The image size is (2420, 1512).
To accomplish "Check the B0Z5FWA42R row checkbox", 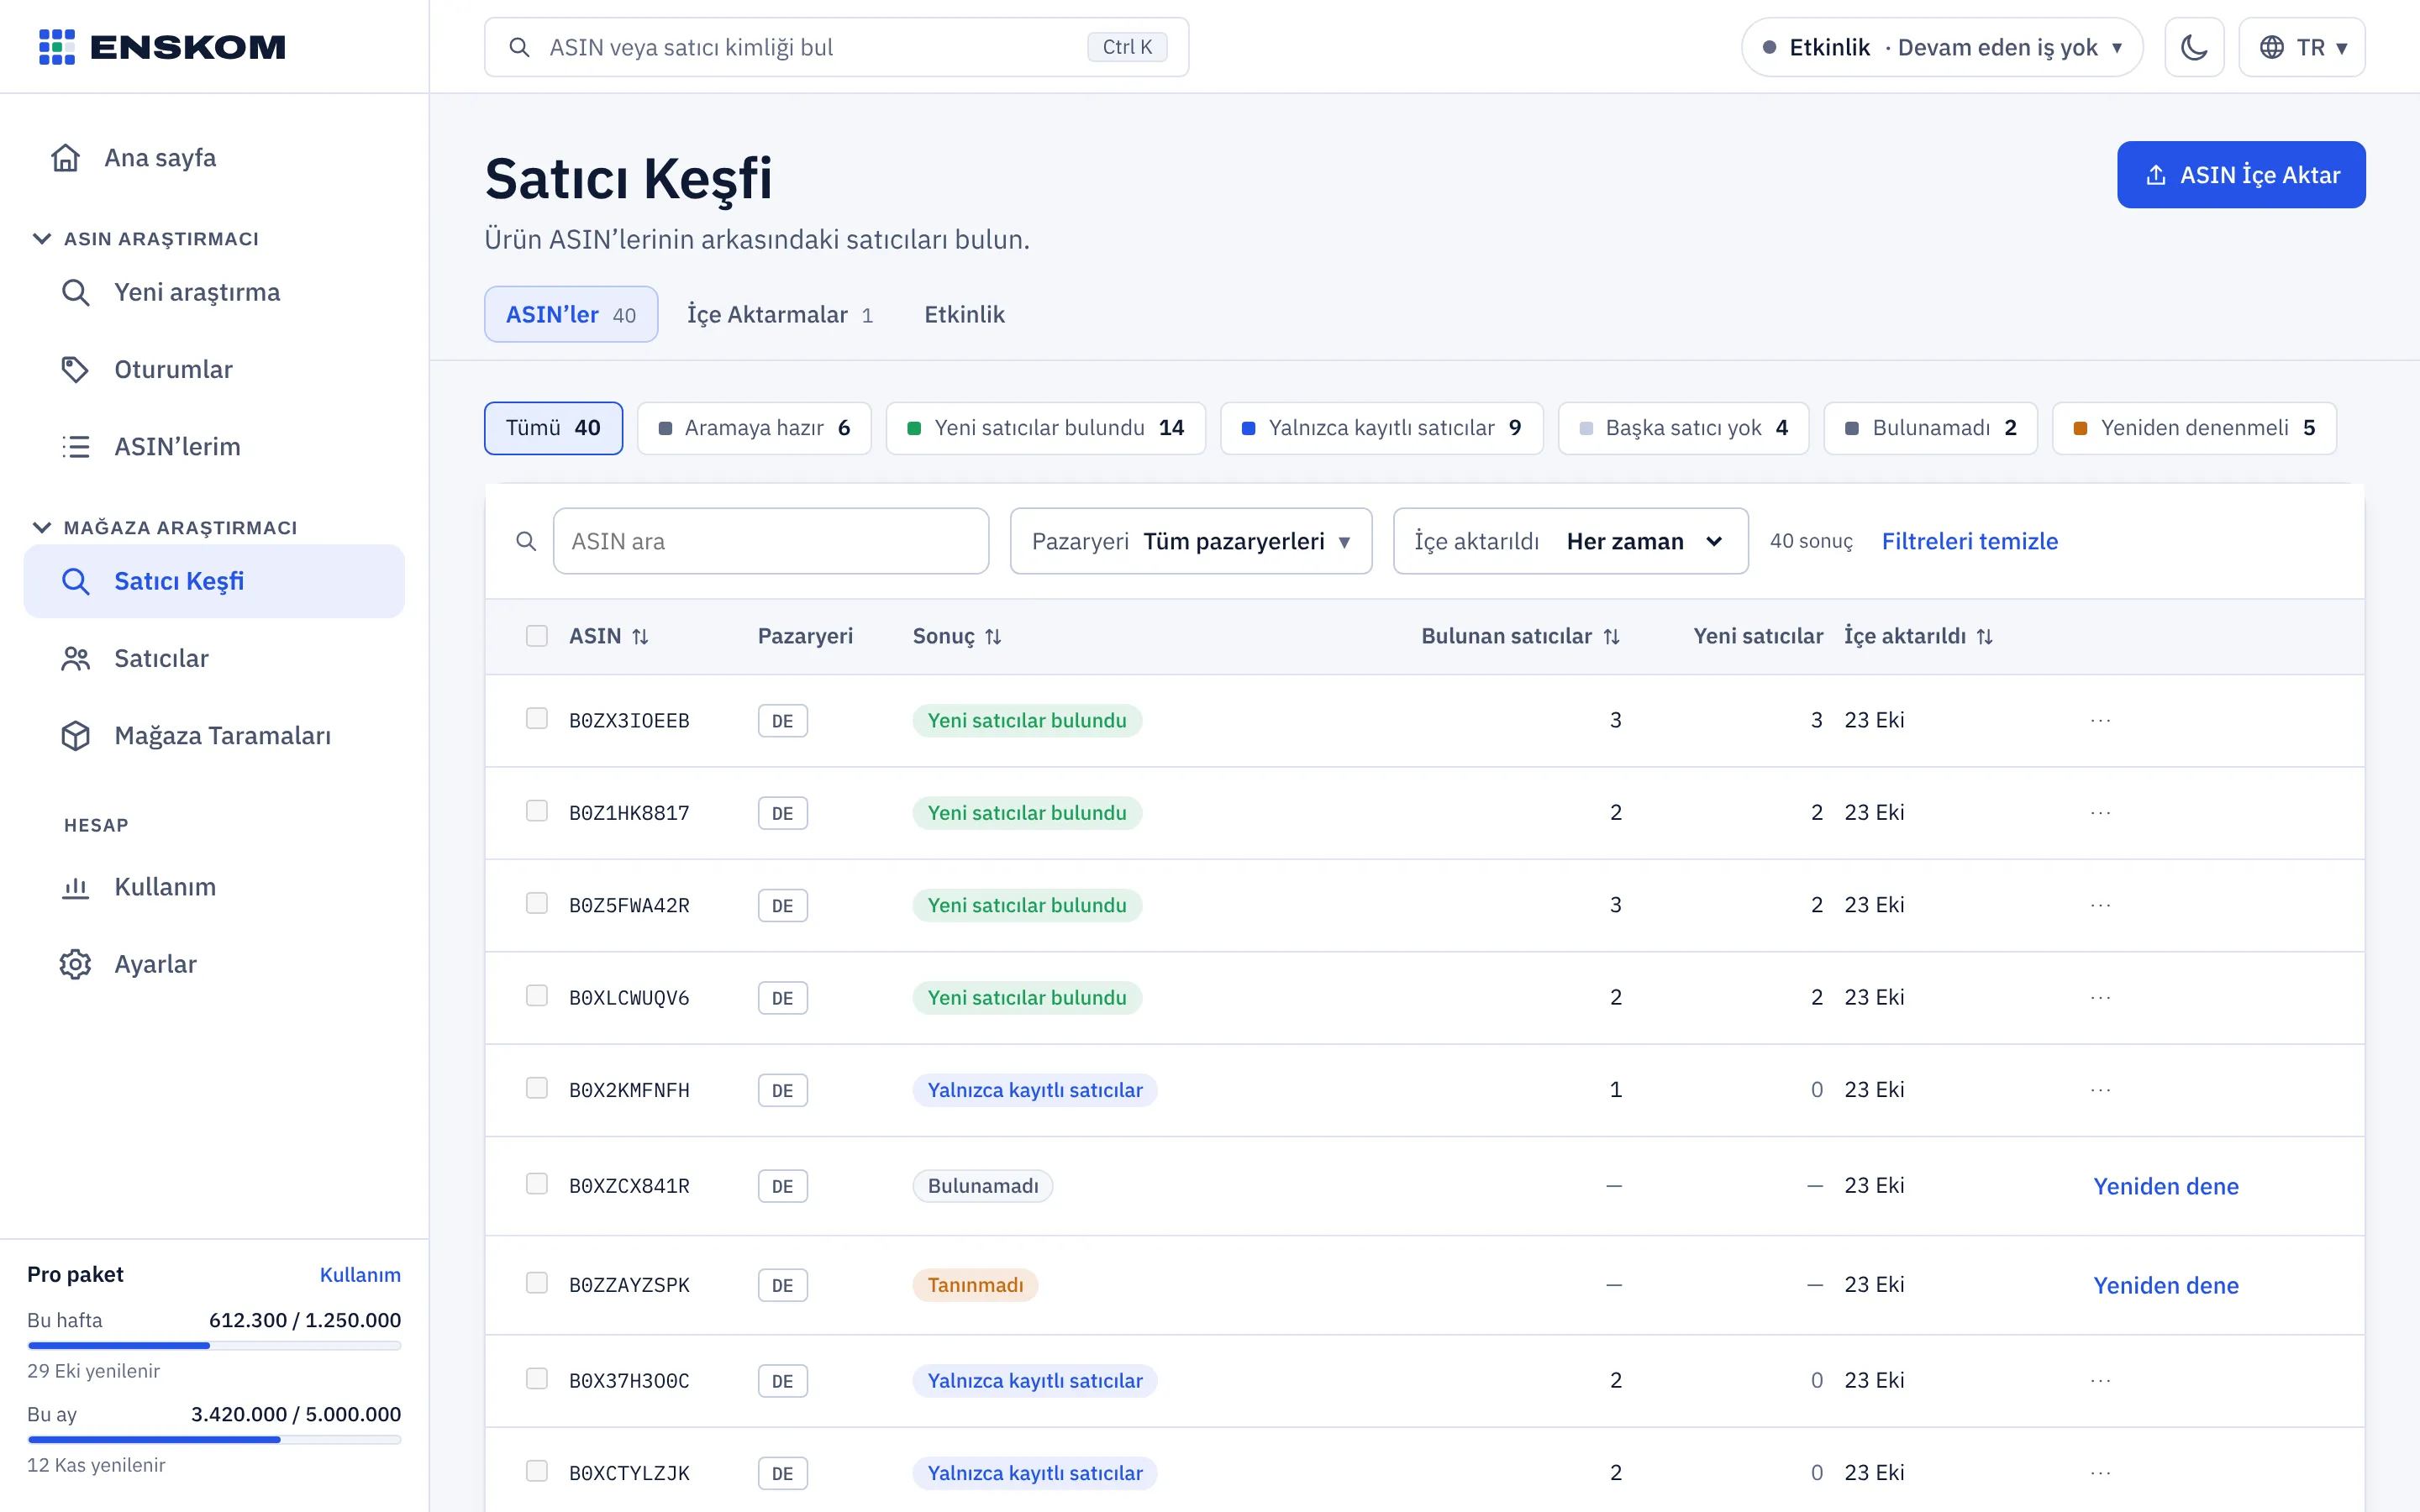I will (537, 903).
